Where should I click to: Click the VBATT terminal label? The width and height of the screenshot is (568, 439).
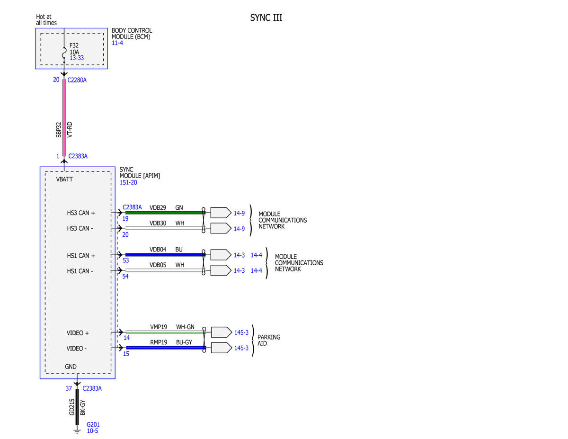64,179
